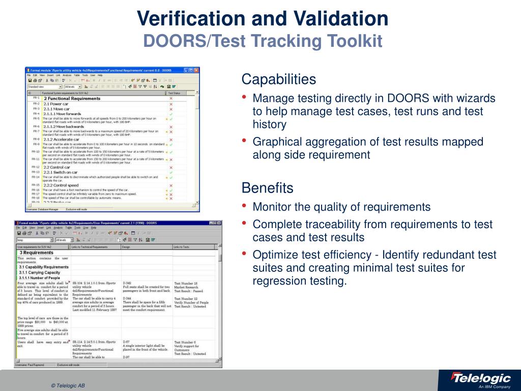This screenshot has width=521, height=391.
Task: Click Design column header
Action: (x=147, y=247)
